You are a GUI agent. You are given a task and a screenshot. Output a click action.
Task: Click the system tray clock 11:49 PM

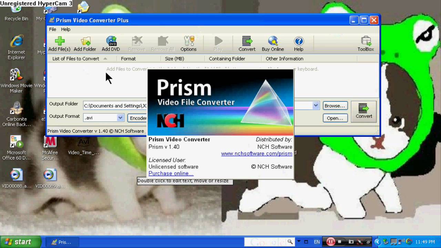(x=425, y=242)
